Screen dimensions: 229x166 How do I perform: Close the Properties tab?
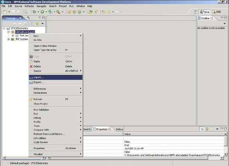click(110, 129)
